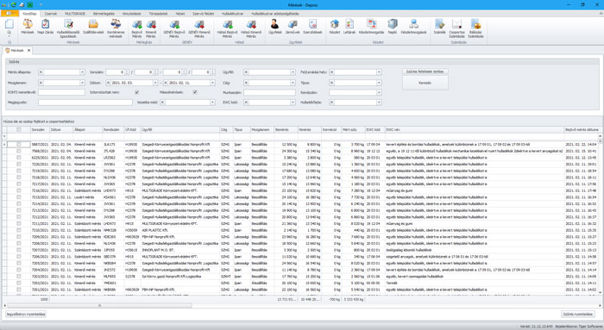Open Fel/Lerakás hely dropdown
Viewport: 604px width, 330px height.
(379, 72)
